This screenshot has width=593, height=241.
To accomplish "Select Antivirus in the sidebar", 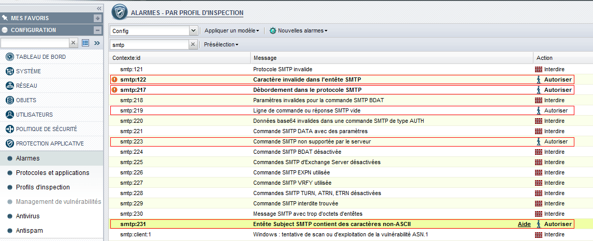I will (27, 216).
